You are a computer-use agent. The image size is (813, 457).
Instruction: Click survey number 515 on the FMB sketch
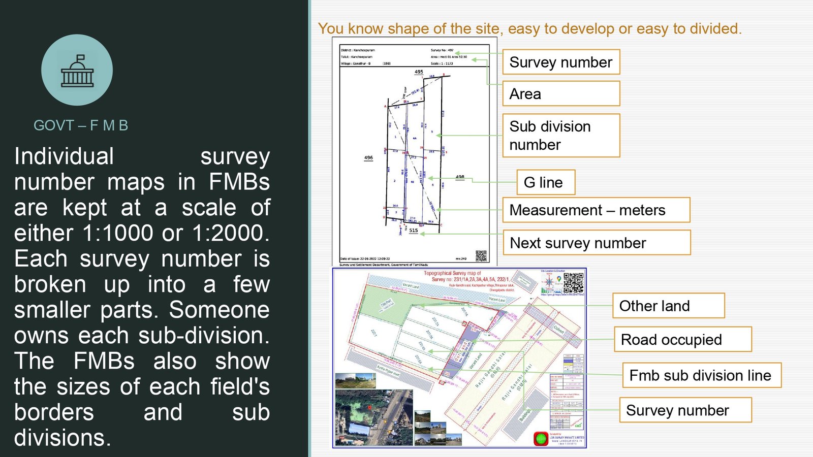[414, 231]
